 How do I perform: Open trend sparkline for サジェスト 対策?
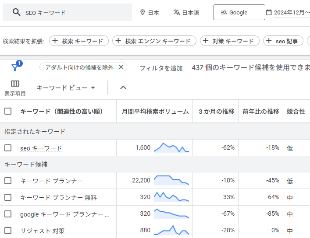point(171,230)
